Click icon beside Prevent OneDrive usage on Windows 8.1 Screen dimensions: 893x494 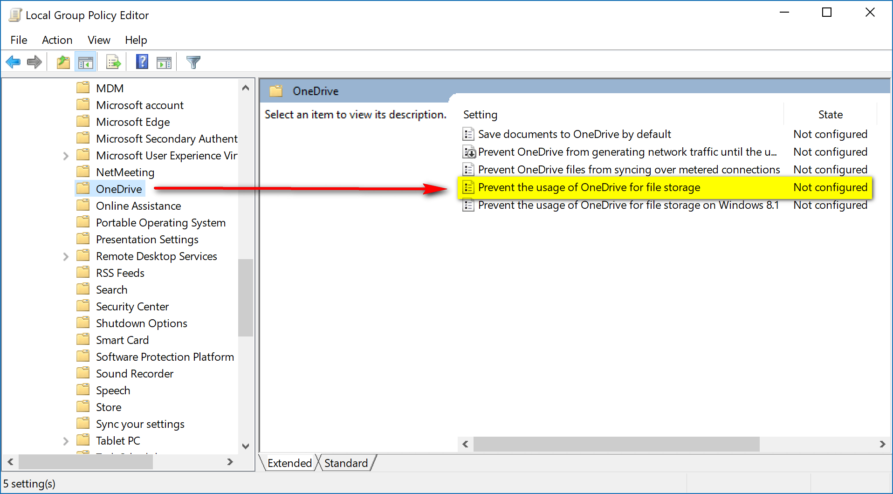[468, 205]
